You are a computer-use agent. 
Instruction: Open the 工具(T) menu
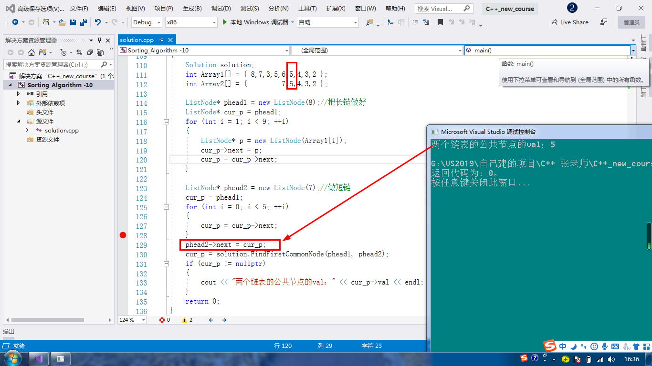(x=307, y=9)
